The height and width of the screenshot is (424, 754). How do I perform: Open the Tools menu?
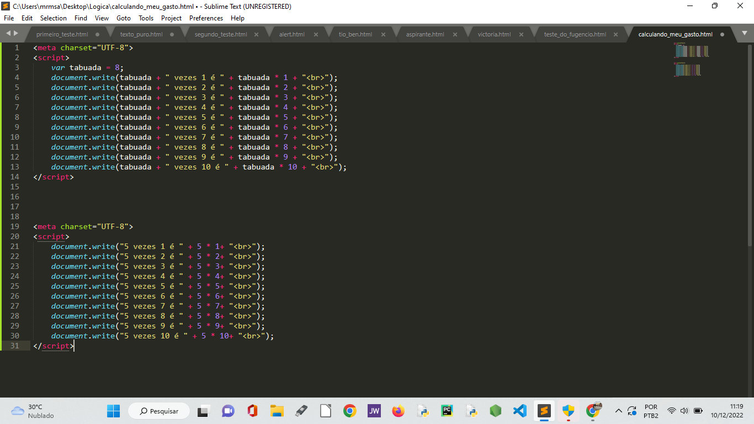point(146,18)
